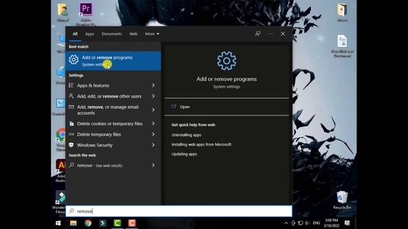Screen dimensions: 408x229
Task: Click the large gear icon in preview pane
Action: 227,61
